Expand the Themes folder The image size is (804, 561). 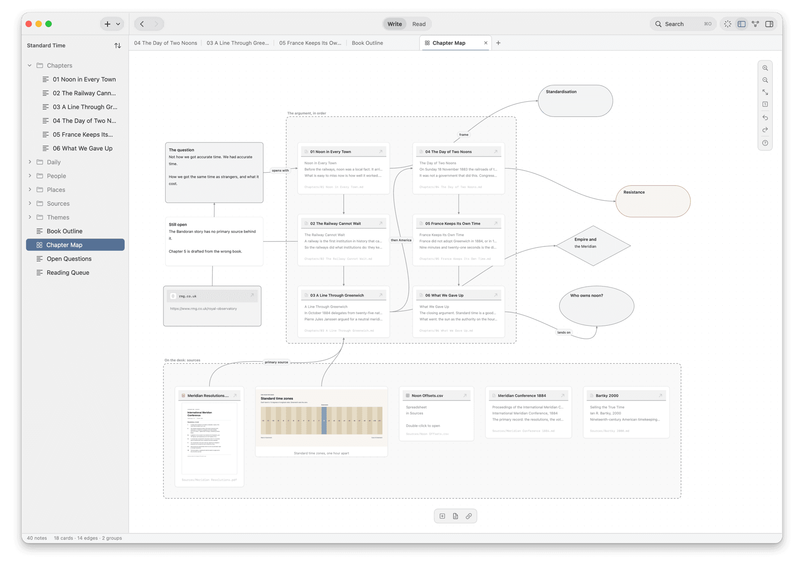(30, 217)
